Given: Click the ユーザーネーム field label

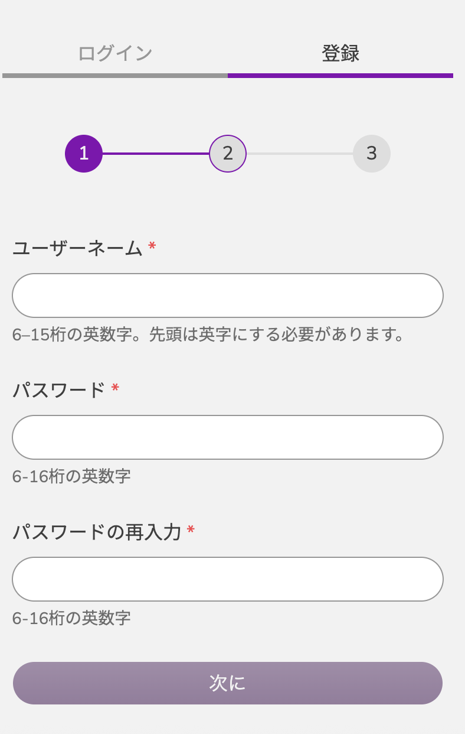Looking at the screenshot, I should tap(77, 248).
